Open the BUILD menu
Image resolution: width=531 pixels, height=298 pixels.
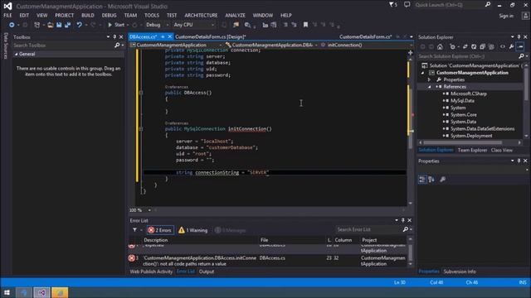coord(88,15)
